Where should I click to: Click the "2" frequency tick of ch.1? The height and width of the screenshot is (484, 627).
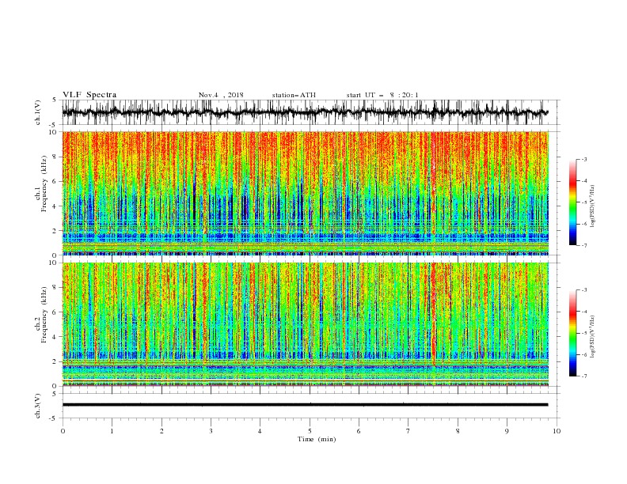(56, 231)
